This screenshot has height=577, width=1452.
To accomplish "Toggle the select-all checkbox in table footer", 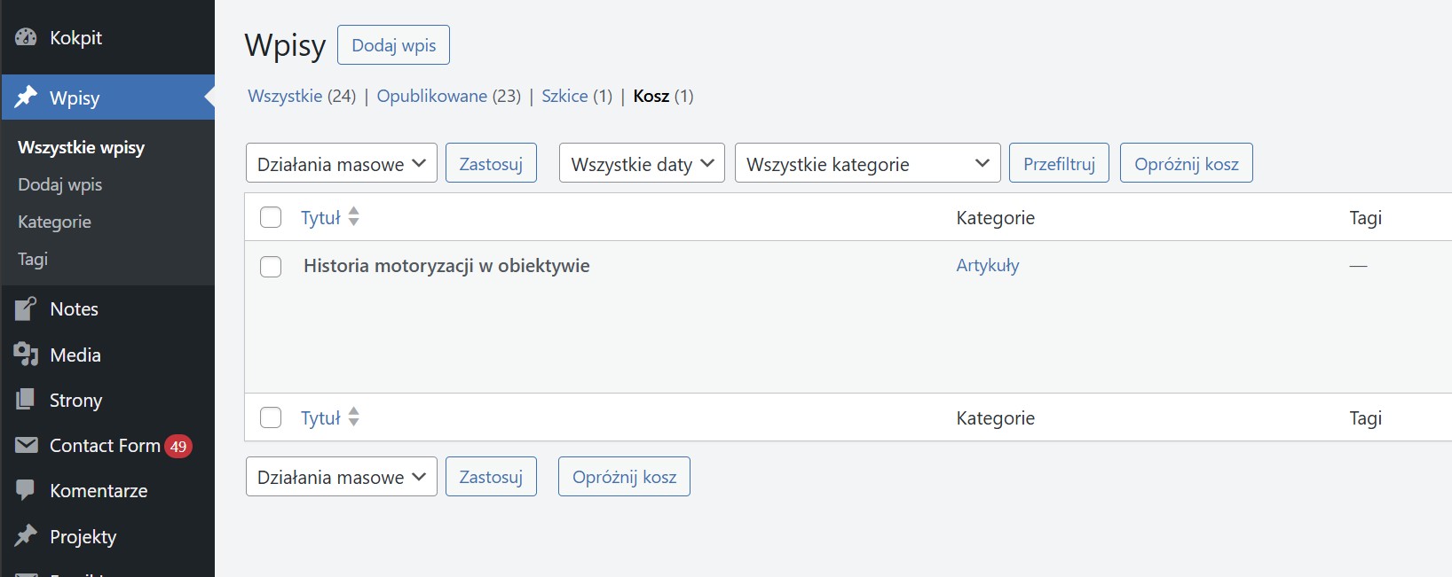I will 271,417.
